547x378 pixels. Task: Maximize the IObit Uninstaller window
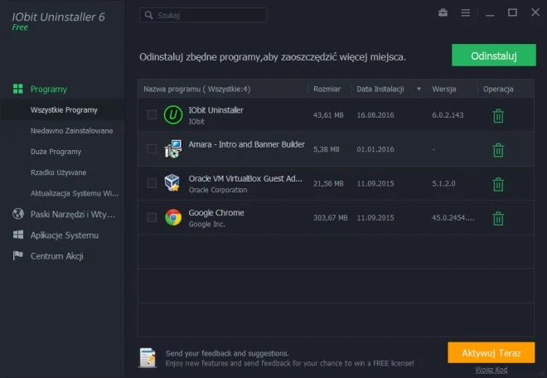[512, 12]
